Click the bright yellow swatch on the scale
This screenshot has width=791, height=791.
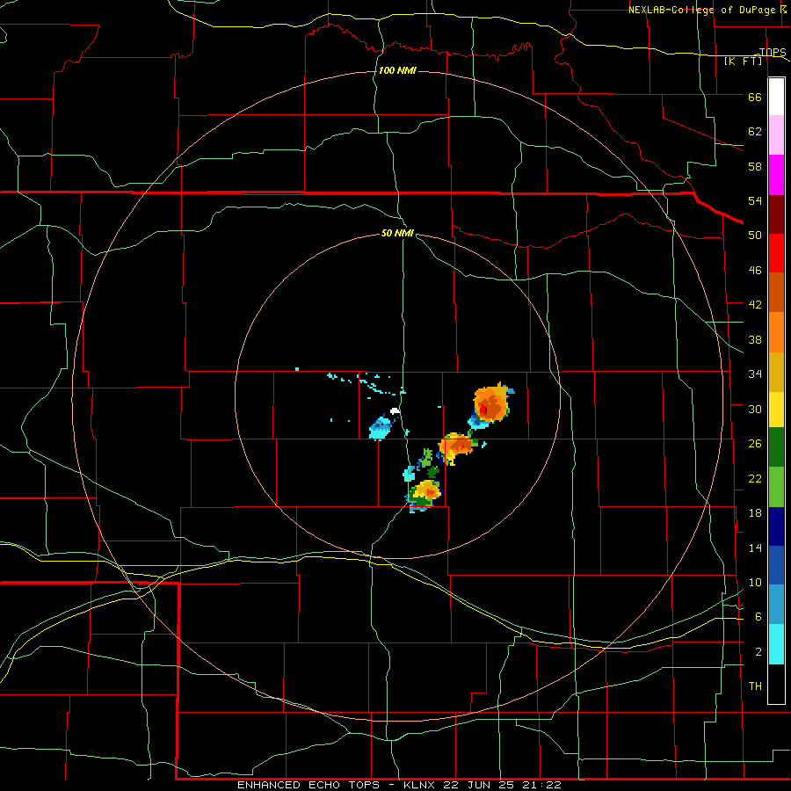pyautogui.click(x=776, y=409)
